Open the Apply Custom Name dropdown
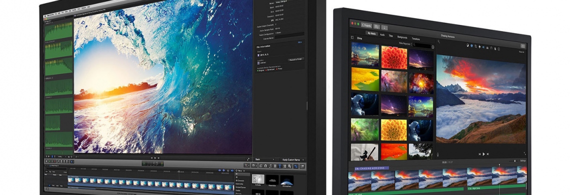570x195 pixels. pyautogui.click(x=292, y=159)
